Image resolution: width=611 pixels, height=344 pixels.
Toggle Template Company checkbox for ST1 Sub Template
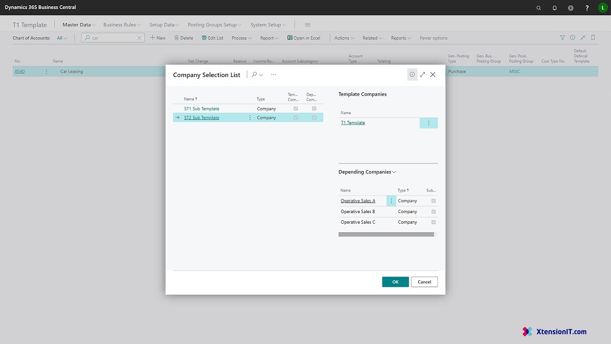tap(295, 108)
